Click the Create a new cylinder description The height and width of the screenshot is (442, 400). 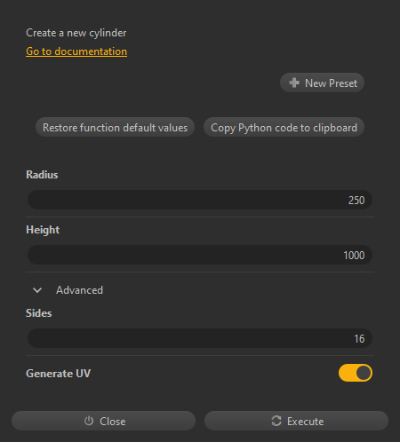76,33
